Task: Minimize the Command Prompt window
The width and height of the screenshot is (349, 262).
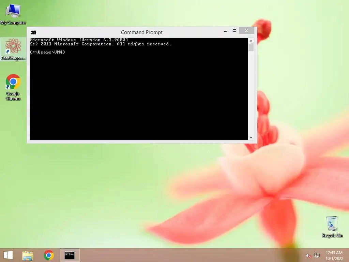Action: coord(225,31)
